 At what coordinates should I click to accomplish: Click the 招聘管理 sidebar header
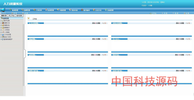(x=12, y=18)
